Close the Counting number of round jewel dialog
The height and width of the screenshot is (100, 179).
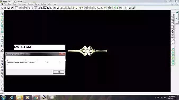pos(62,54)
